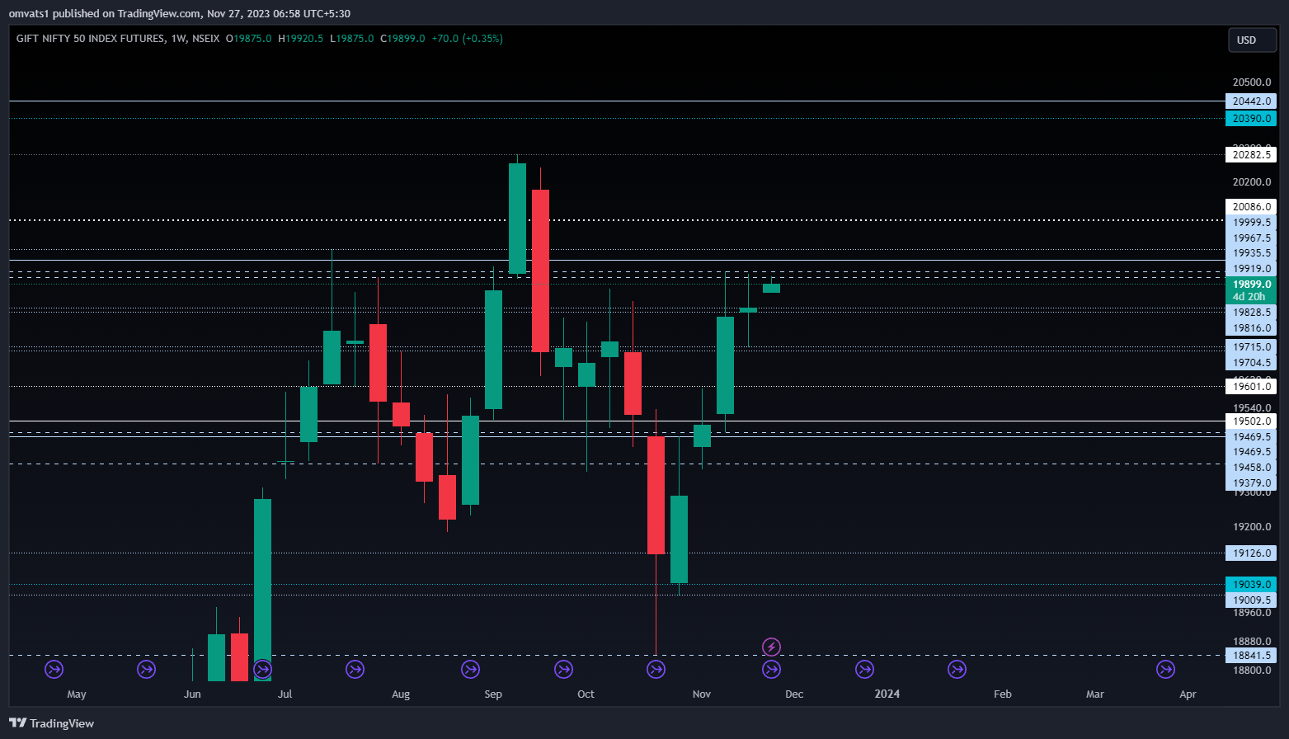Image resolution: width=1289 pixels, height=739 pixels.
Task: Click the 20500.0 price axis value
Action: (x=1251, y=82)
